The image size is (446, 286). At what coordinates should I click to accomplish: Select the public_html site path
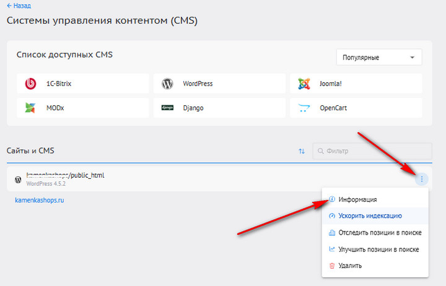pos(65,175)
